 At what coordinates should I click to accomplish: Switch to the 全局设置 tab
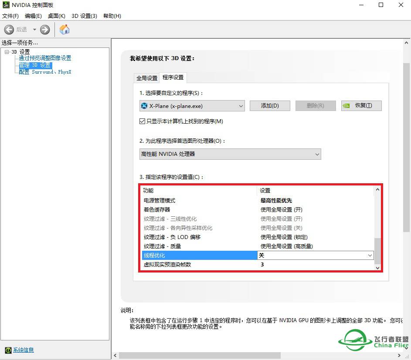(147, 78)
